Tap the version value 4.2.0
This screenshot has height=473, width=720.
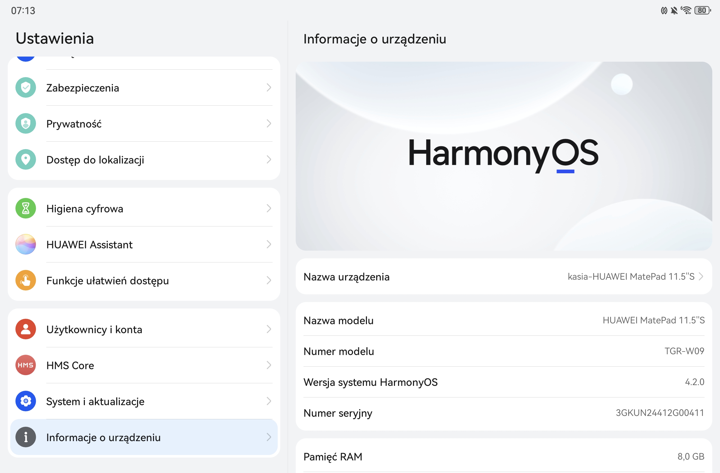tap(695, 382)
